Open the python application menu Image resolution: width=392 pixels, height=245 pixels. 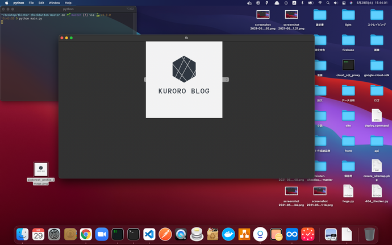[19, 3]
